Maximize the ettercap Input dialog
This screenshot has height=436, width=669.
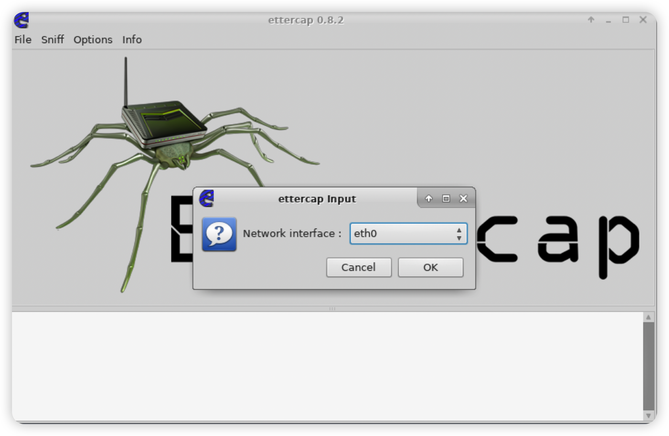tap(446, 199)
